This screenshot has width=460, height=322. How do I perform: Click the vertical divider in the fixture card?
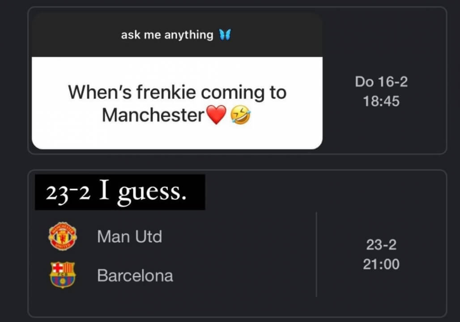point(316,254)
